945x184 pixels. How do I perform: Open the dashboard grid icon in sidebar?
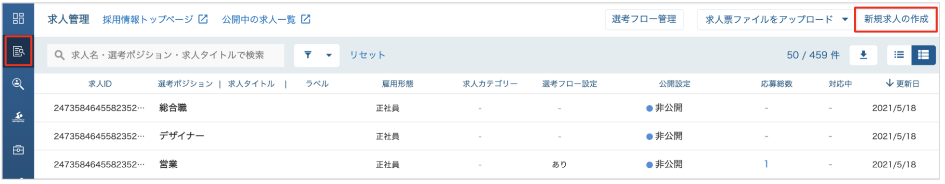pyautogui.click(x=18, y=19)
